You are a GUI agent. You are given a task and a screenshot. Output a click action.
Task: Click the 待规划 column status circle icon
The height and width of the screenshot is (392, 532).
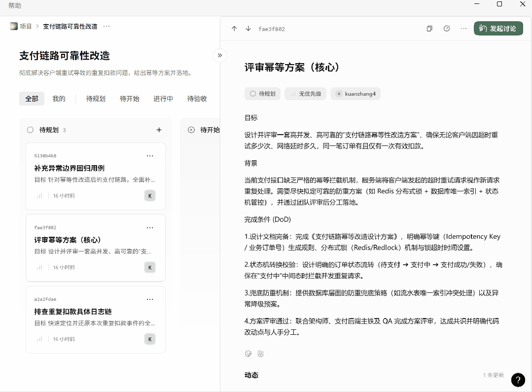(x=30, y=130)
